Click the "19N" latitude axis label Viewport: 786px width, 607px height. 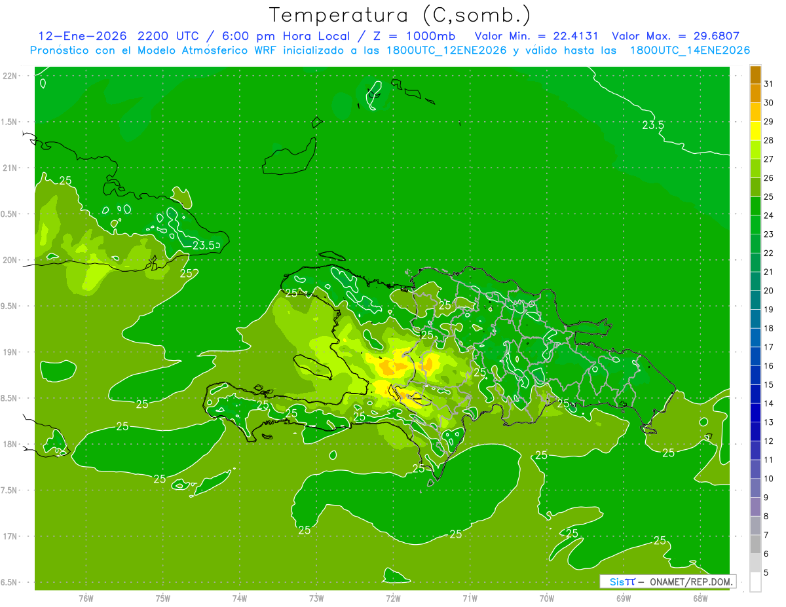[x=10, y=352]
